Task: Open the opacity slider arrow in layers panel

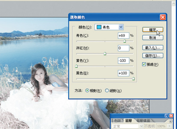Action: 170,126
